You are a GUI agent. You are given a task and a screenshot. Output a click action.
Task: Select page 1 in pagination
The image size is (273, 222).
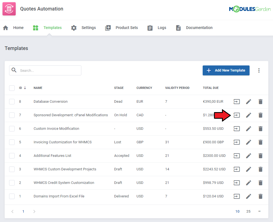(x=23, y=212)
